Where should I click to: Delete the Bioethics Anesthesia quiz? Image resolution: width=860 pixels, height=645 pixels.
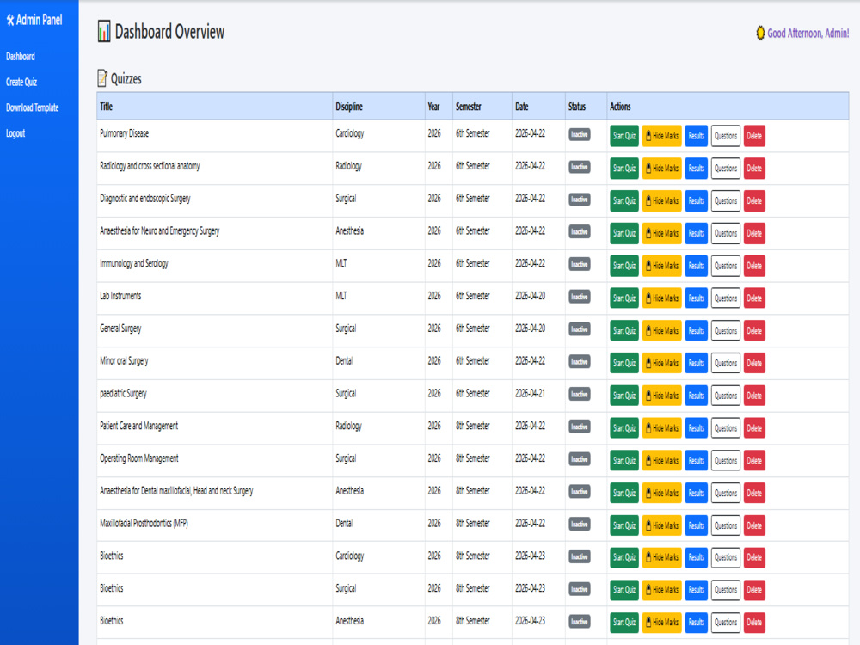point(754,623)
